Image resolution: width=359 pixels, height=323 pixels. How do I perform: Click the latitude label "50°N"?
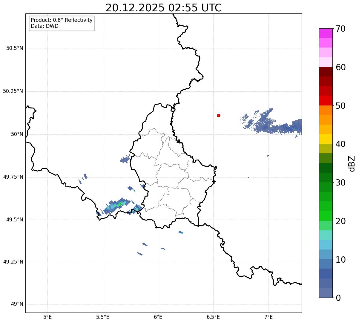click(17, 134)
